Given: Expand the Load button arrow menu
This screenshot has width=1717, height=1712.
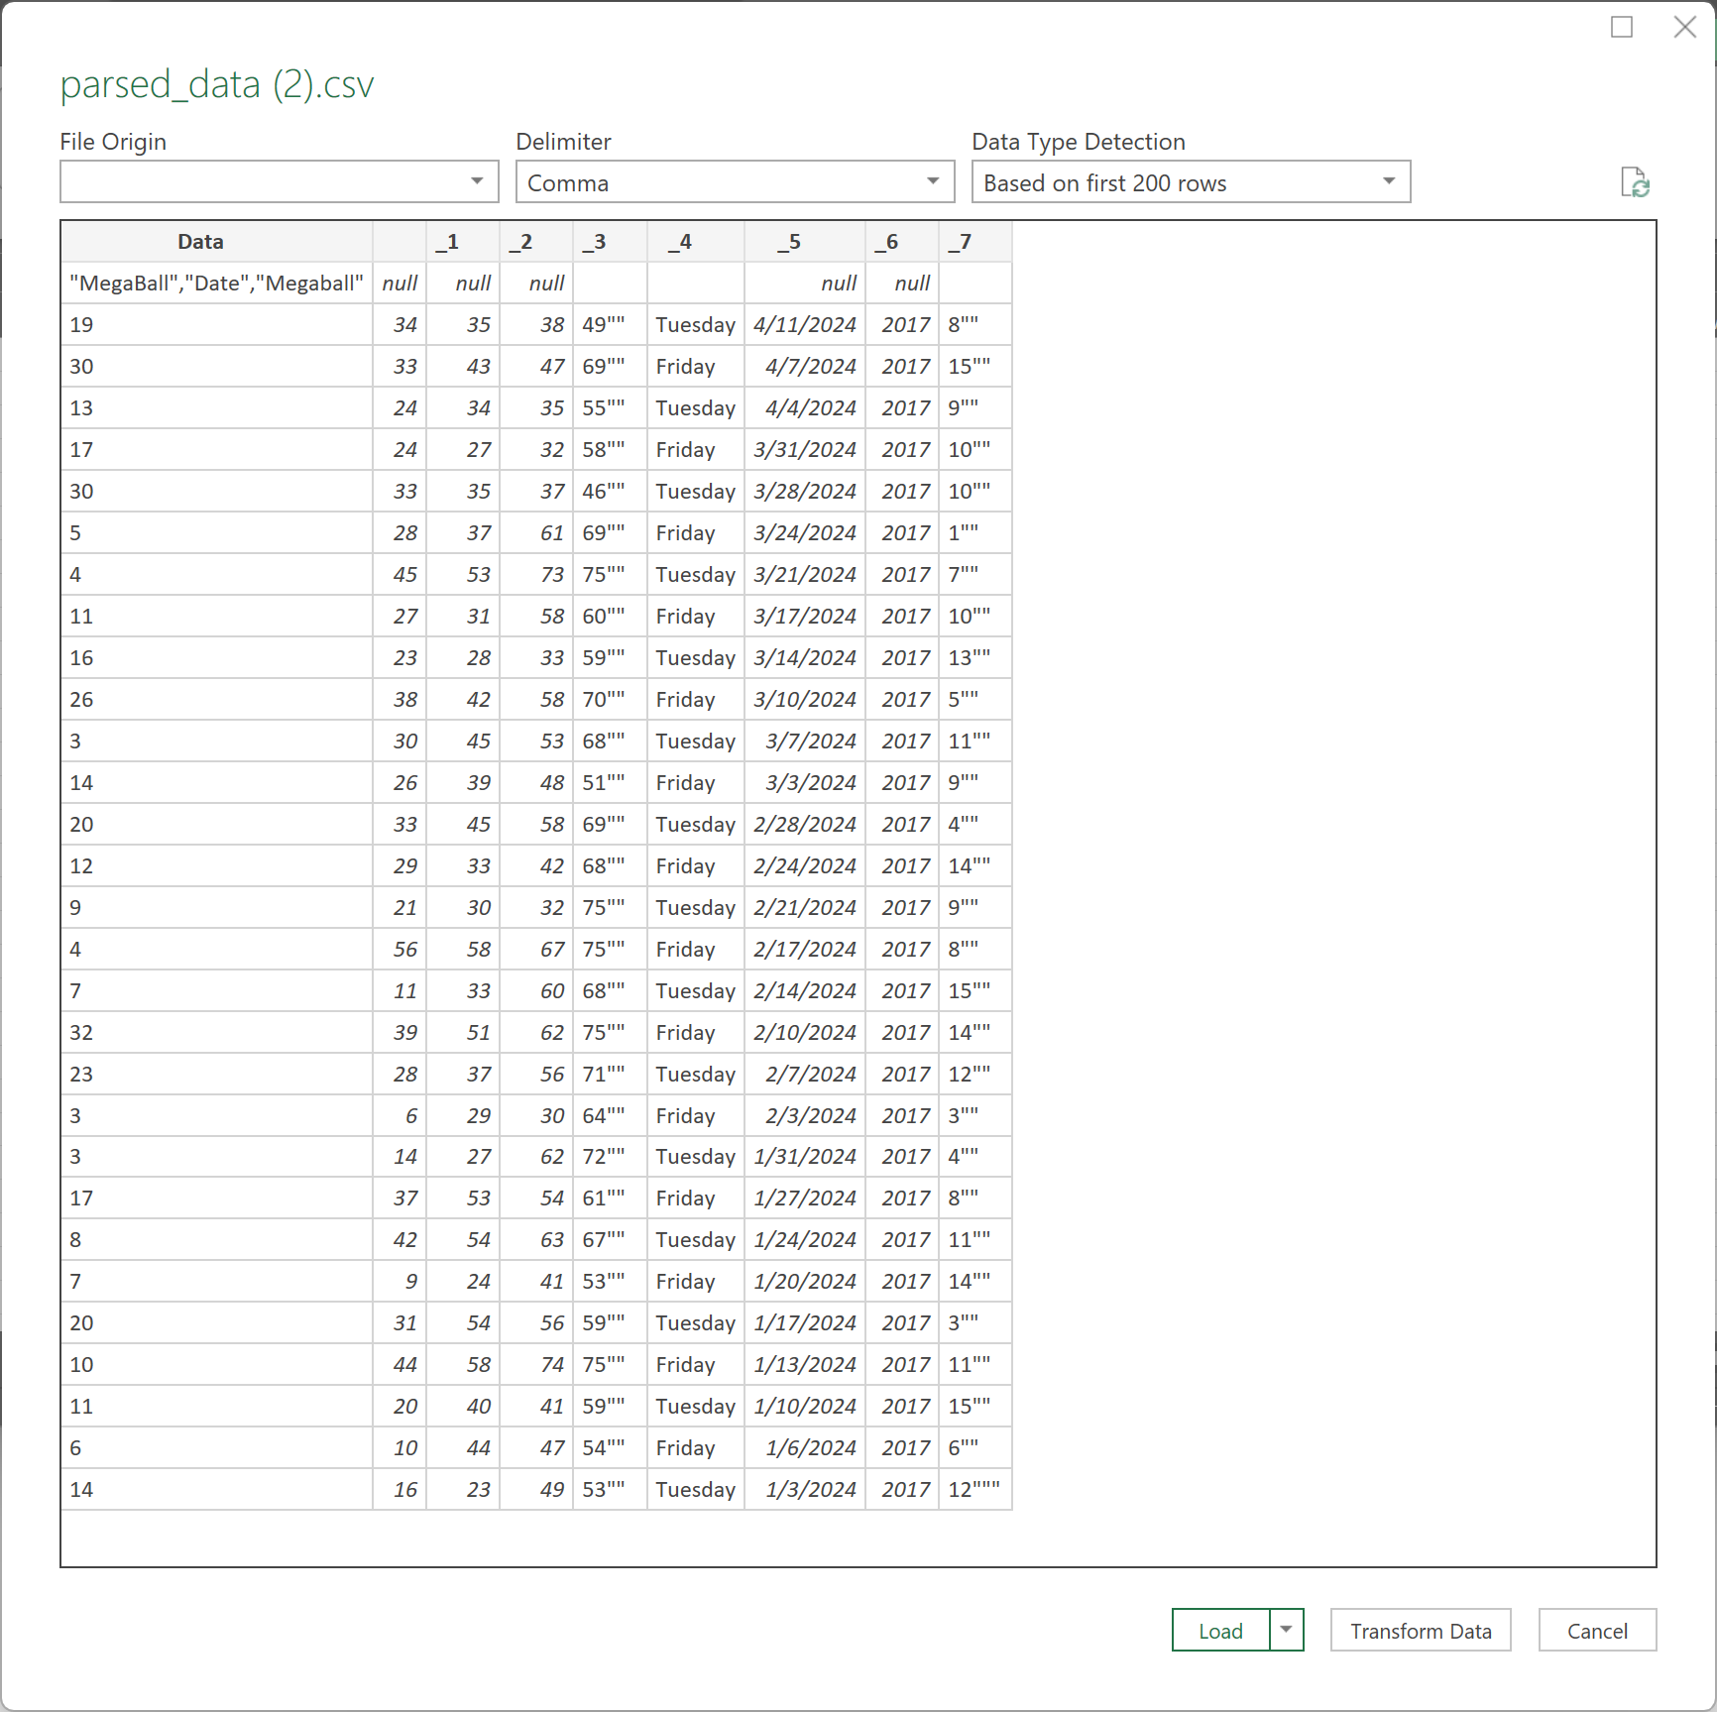Looking at the screenshot, I should [x=1287, y=1630].
